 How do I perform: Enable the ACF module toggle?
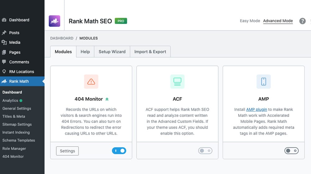[x=205, y=151]
